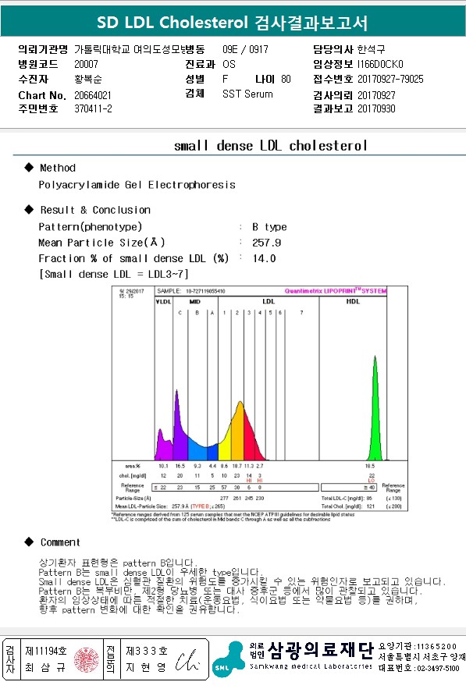Click the 접수번호 value 20170927-79025

pyautogui.click(x=390, y=79)
